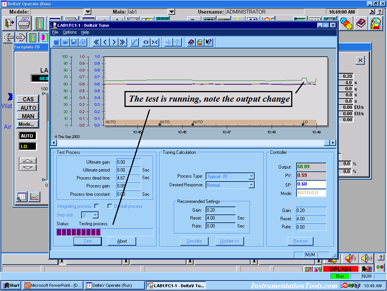
Task: Open the Module dropdown arrow
Action: tap(88, 12)
